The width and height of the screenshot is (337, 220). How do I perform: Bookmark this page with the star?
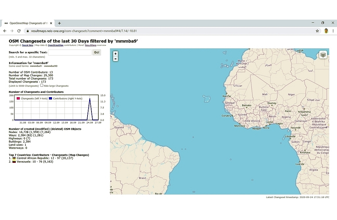pos(317,31)
